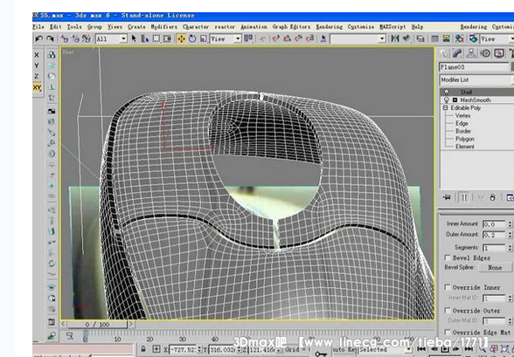Open the Graph Editors menu
Screen dimensions: 514x357
click(x=291, y=27)
